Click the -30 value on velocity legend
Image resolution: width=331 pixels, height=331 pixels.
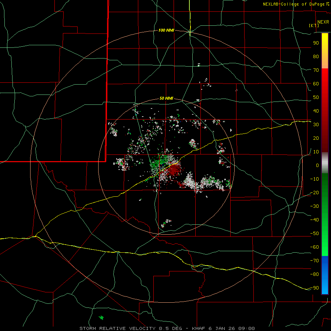(x=314, y=206)
